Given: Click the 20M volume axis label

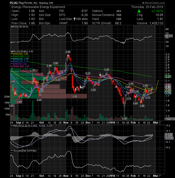Looking at the screenshot, I should (x=7, y=96).
